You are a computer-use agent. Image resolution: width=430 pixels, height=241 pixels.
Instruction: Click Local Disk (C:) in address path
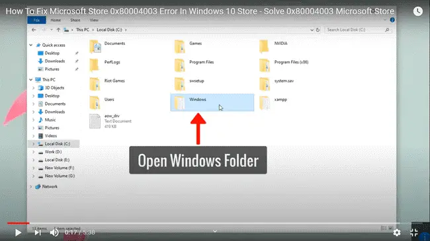[109, 30]
